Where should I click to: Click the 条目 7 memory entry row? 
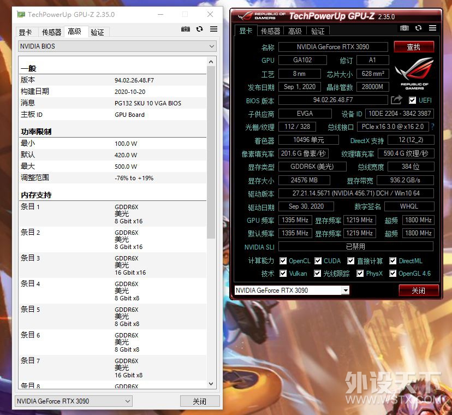[112, 367]
